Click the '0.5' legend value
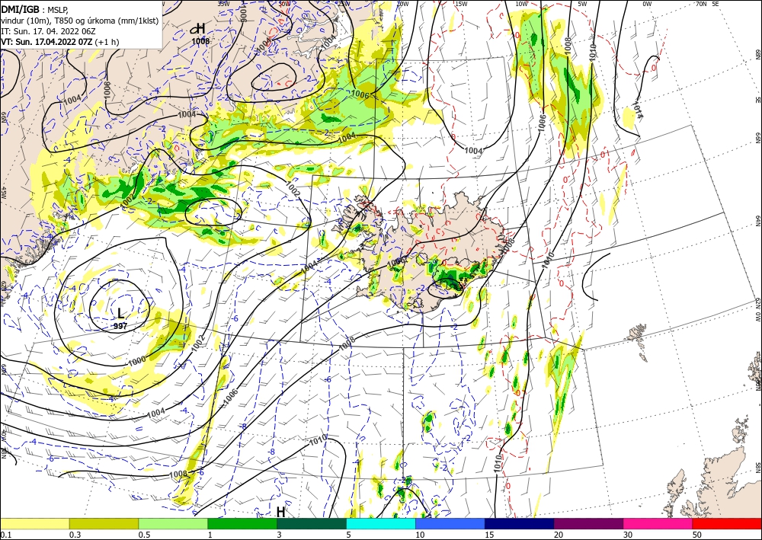 144,535
